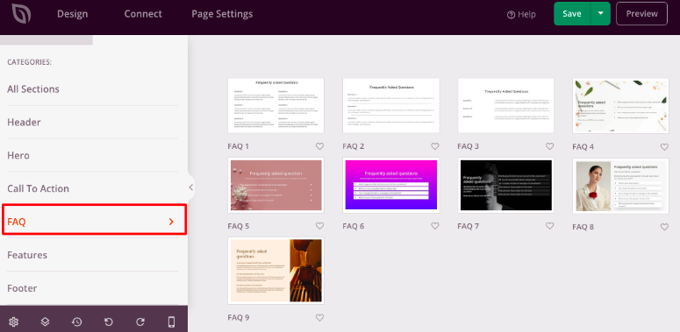The height and width of the screenshot is (332, 680).
Task: Click the green Save button
Action: (x=572, y=13)
